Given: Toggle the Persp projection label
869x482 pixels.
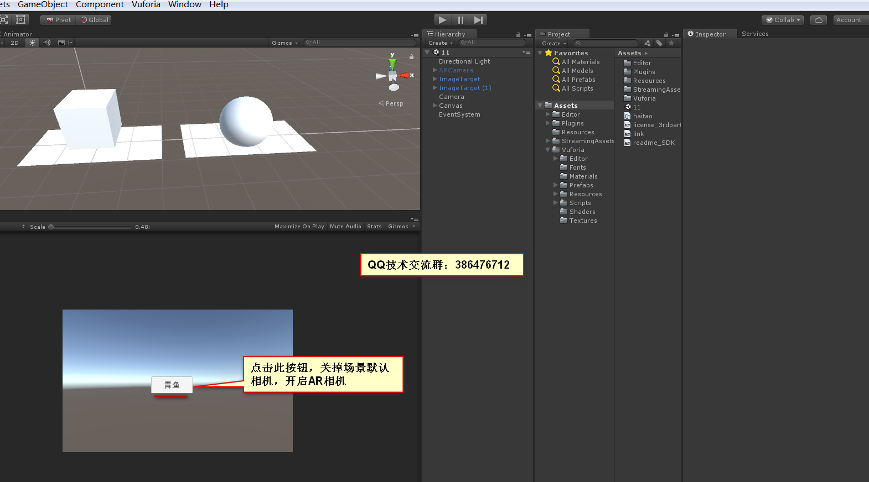Looking at the screenshot, I should click(x=391, y=103).
